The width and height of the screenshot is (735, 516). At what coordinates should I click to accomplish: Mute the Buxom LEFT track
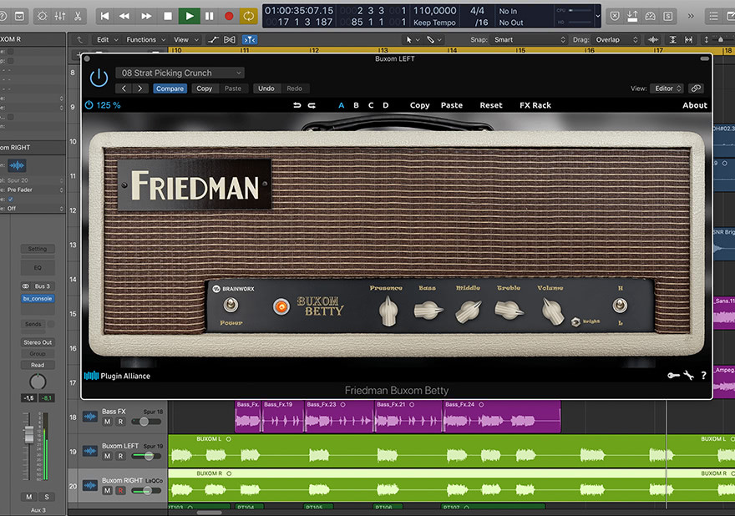click(107, 456)
